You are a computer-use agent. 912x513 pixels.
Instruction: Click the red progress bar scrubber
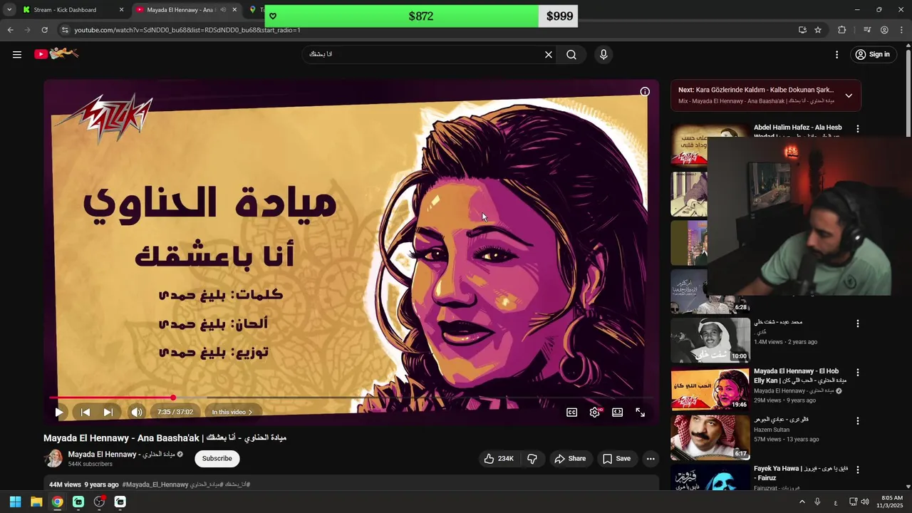[x=173, y=398]
